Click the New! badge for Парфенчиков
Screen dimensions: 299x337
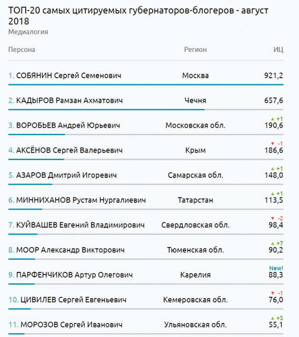pos(276,268)
